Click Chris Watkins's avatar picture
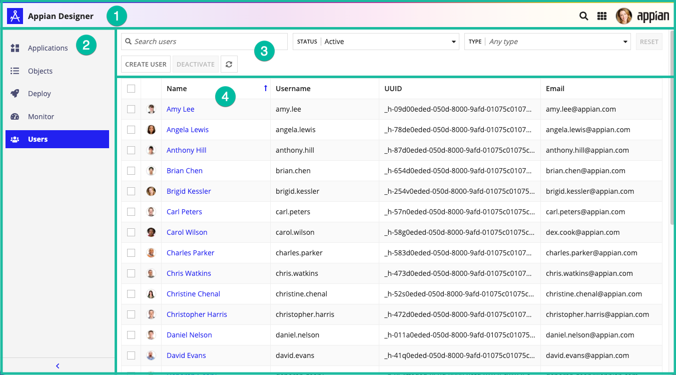The height and width of the screenshot is (375, 676). coord(151,273)
